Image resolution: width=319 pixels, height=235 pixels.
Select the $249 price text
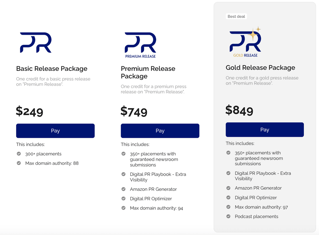coord(30,112)
